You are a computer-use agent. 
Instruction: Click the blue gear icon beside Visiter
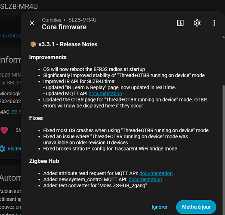3,149
